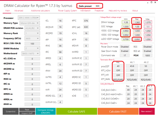Toggle Compare timings (ON/OFF)
The height and width of the screenshot is (118, 158).
tap(45, 111)
